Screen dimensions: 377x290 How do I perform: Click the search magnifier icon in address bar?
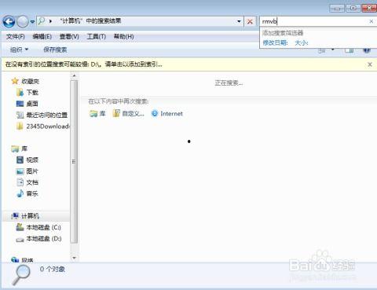(x=42, y=21)
